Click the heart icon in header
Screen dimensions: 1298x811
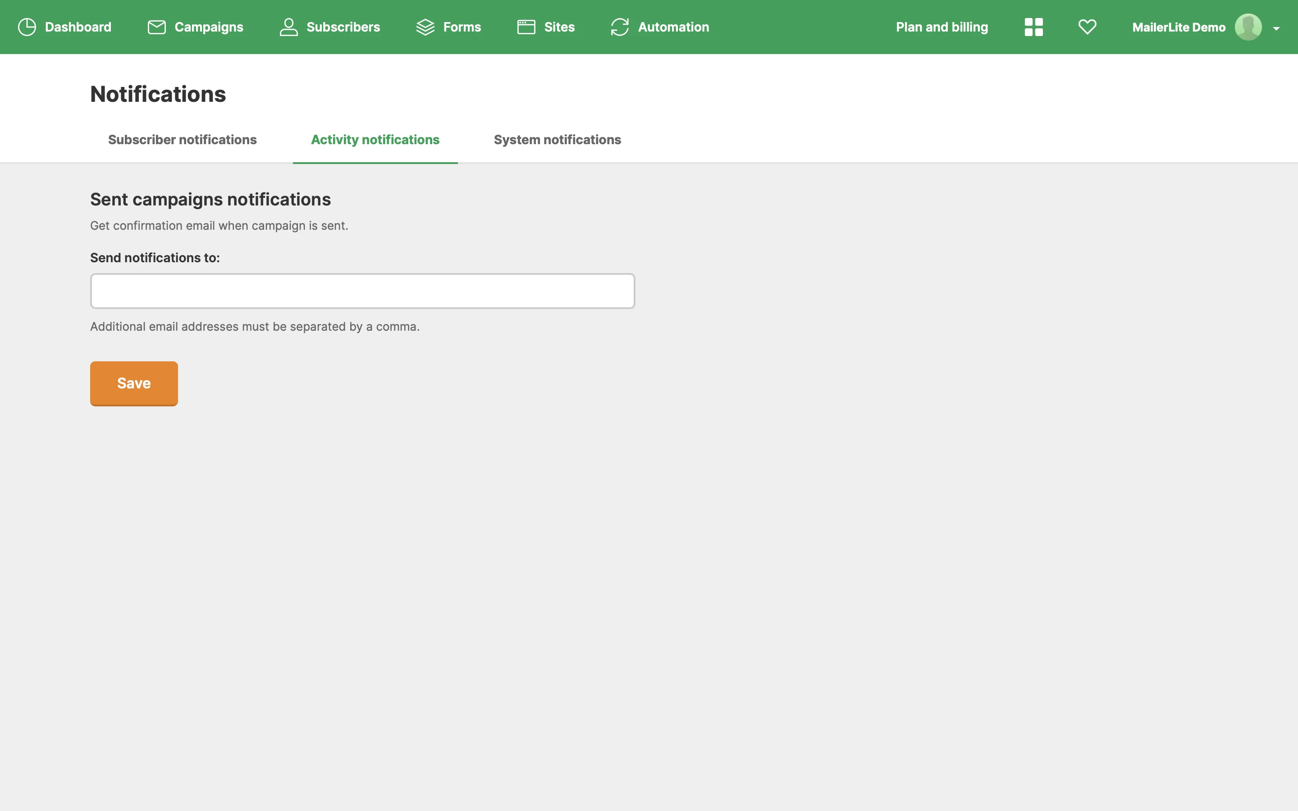click(x=1087, y=27)
